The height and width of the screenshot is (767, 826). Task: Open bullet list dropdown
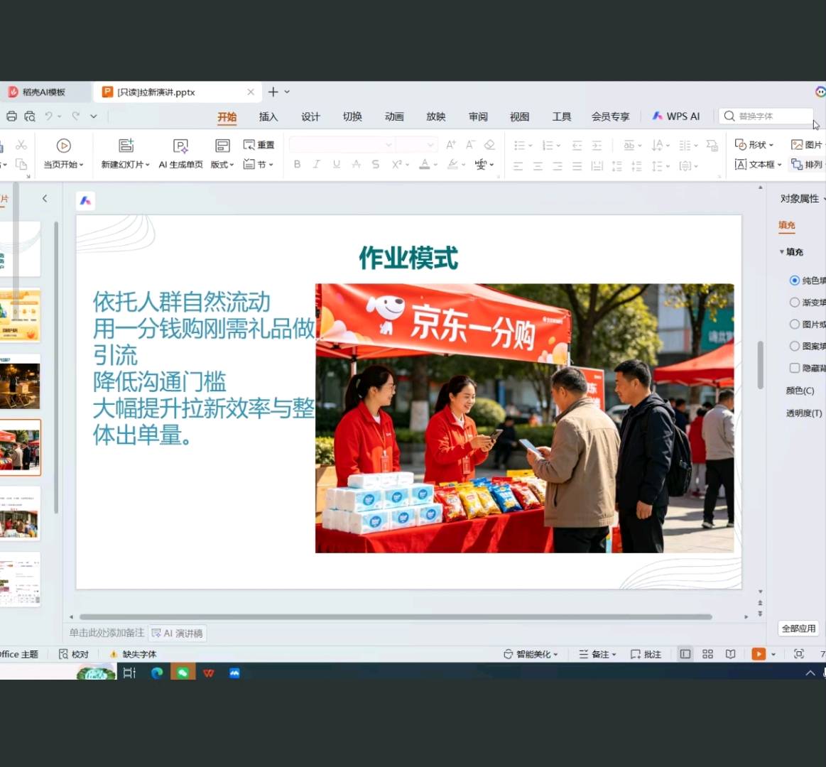531,146
